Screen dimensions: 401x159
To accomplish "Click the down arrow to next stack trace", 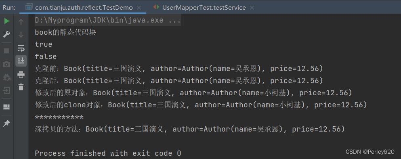I will coord(21,35).
